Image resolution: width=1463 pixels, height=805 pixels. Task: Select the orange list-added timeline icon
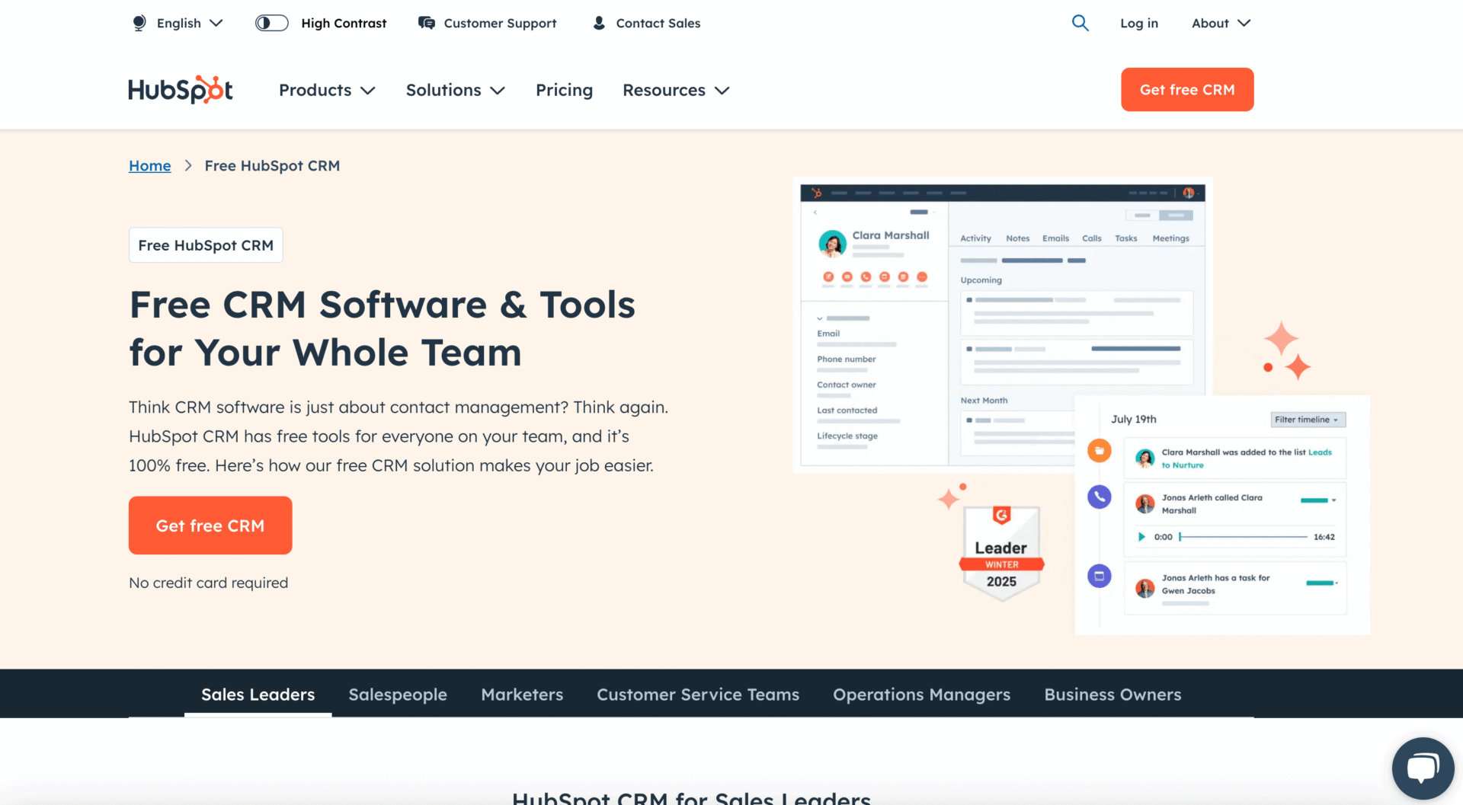1099,450
